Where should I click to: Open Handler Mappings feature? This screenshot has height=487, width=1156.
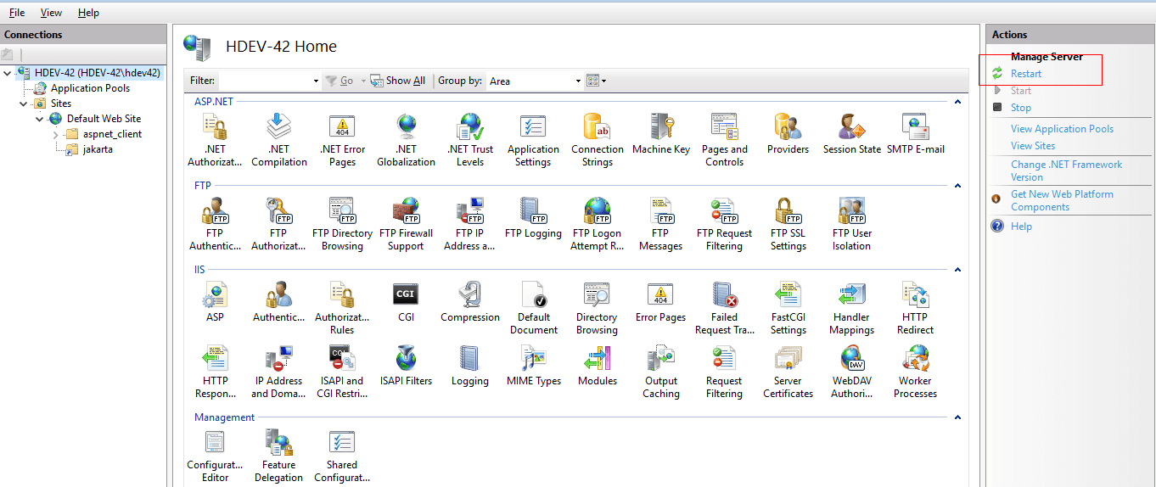(851, 308)
